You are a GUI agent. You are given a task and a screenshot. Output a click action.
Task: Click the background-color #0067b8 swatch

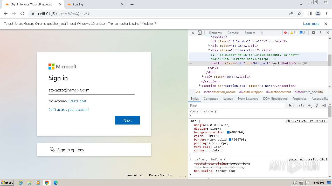(228, 132)
